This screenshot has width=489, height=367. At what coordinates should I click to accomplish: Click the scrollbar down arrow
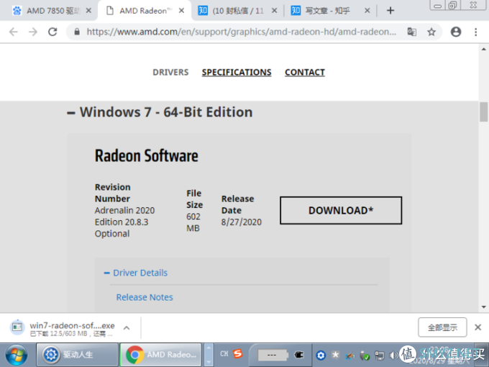483,307
